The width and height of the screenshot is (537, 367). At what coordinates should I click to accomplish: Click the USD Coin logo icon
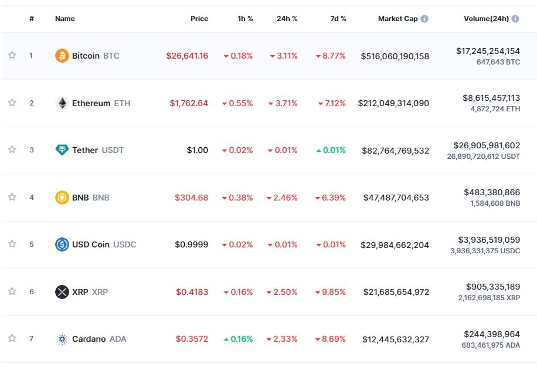[x=62, y=244]
